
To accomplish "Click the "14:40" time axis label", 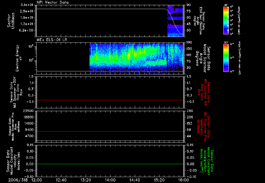I will tap(135, 180).
